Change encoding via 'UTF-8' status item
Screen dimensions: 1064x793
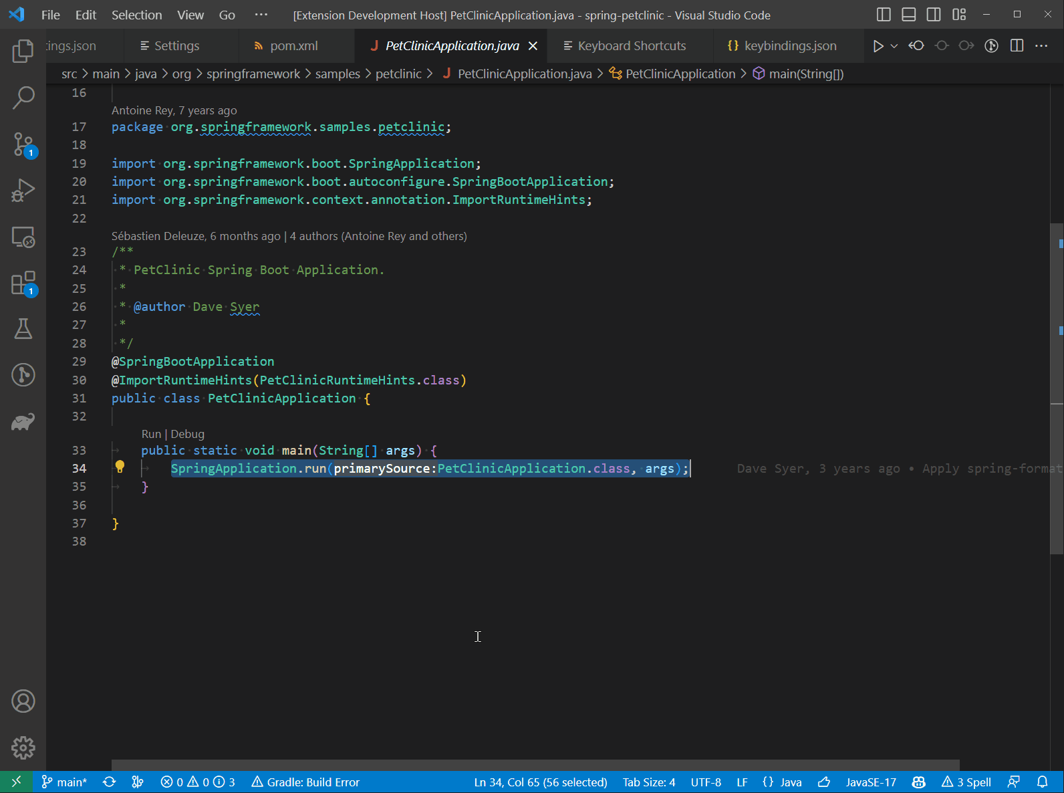[706, 782]
